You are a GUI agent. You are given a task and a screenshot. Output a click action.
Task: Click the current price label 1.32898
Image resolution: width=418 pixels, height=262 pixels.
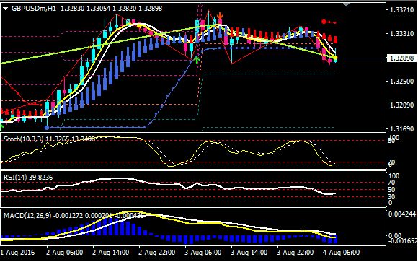[x=401, y=58]
